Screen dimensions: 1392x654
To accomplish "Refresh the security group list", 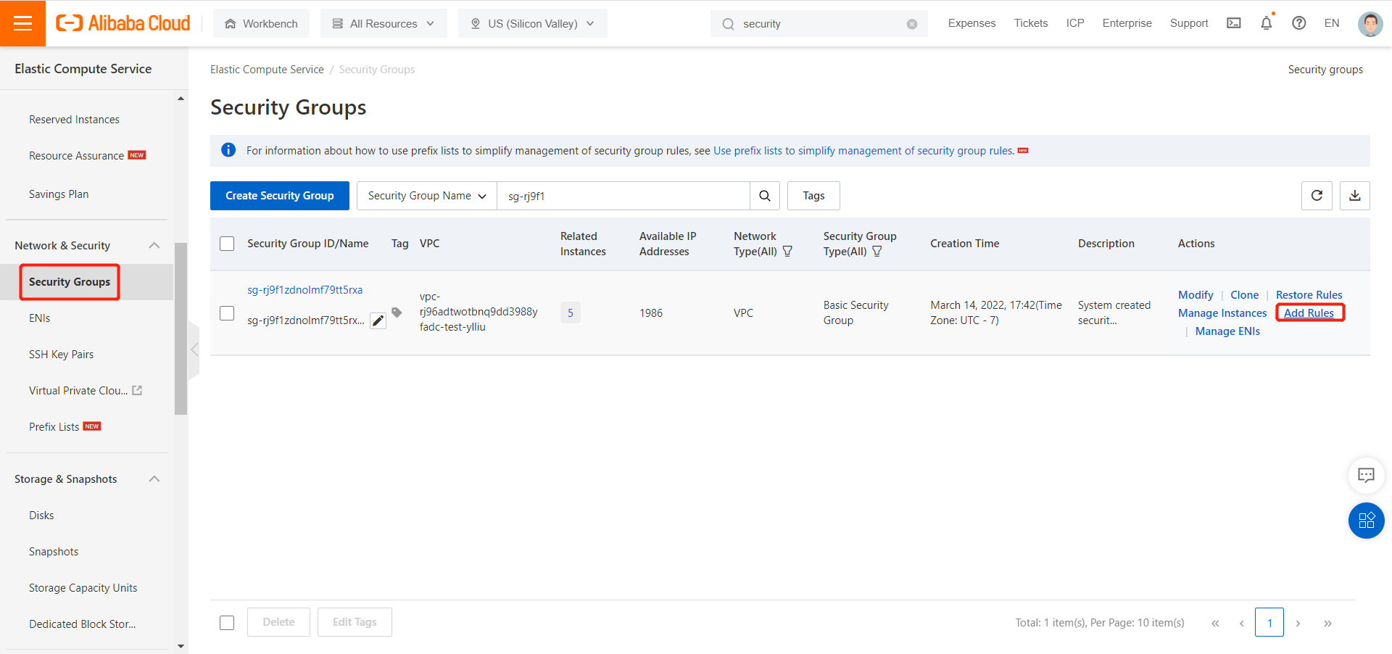I will 1317,195.
